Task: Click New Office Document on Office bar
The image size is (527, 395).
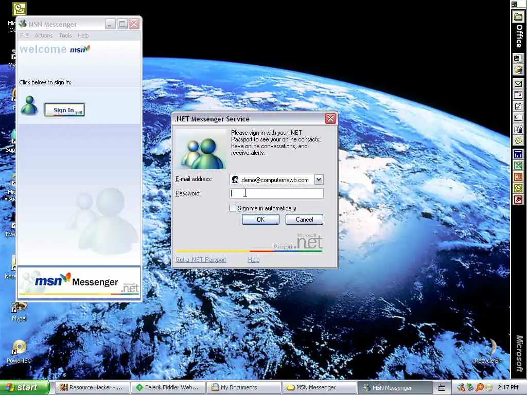Action: point(518,59)
